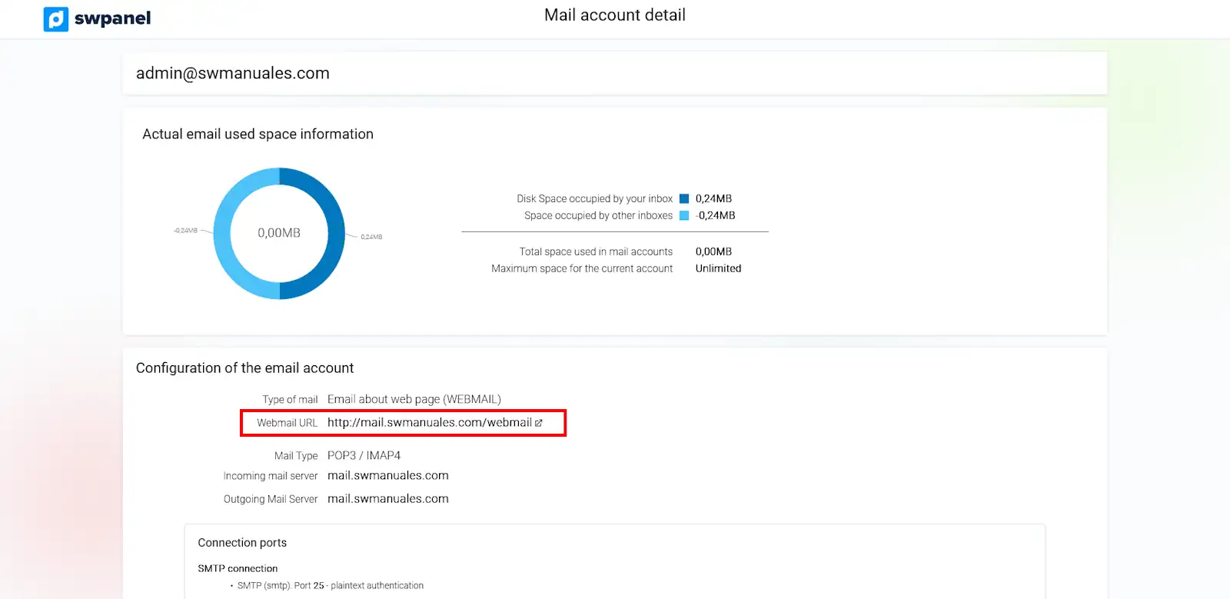The image size is (1230, 599).
Task: Open the http://mail.swmanuales.com/webmail link
Action: click(x=429, y=423)
